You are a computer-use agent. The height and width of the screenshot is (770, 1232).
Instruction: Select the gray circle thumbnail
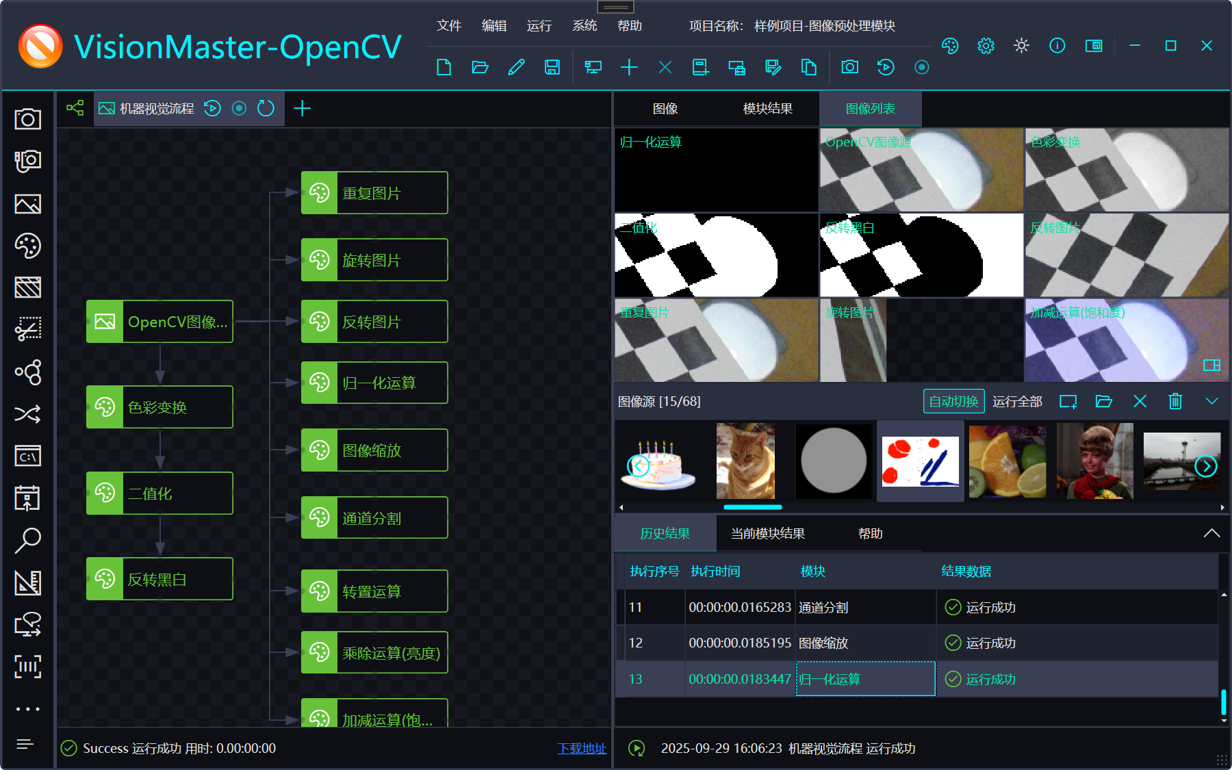833,461
